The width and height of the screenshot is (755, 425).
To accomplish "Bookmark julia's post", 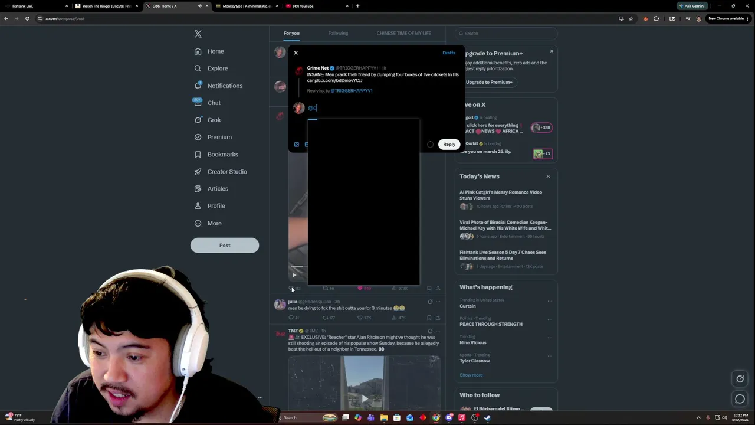I will [x=429, y=318].
